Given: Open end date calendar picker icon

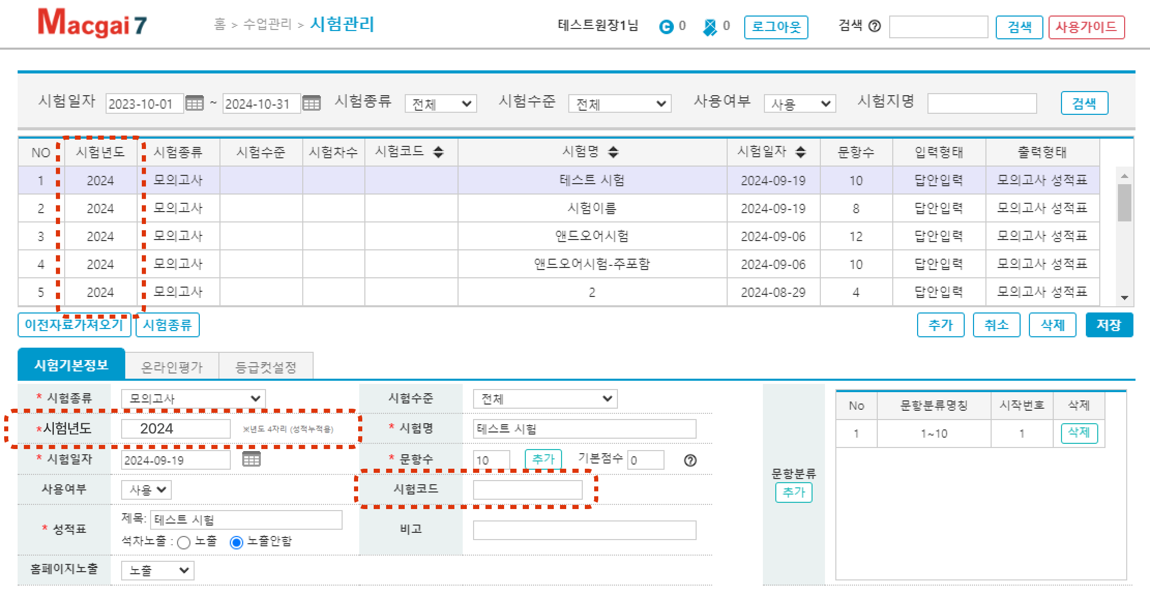Looking at the screenshot, I should coord(312,103).
